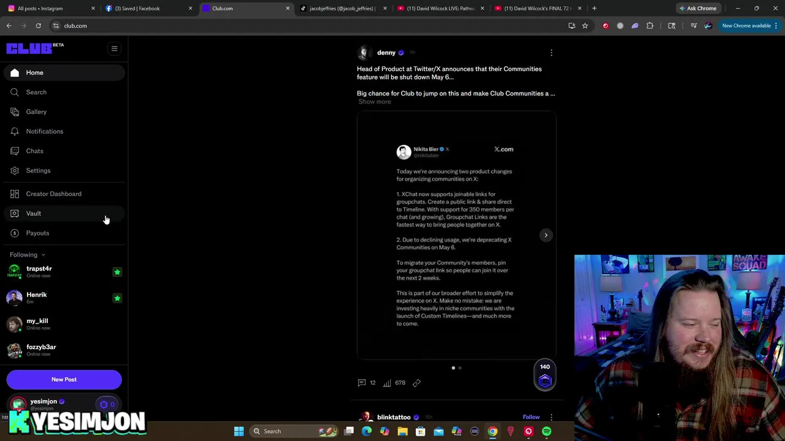View stats bar chart icon showing 678
Screen dimensions: 785x441
coord(394,383)
